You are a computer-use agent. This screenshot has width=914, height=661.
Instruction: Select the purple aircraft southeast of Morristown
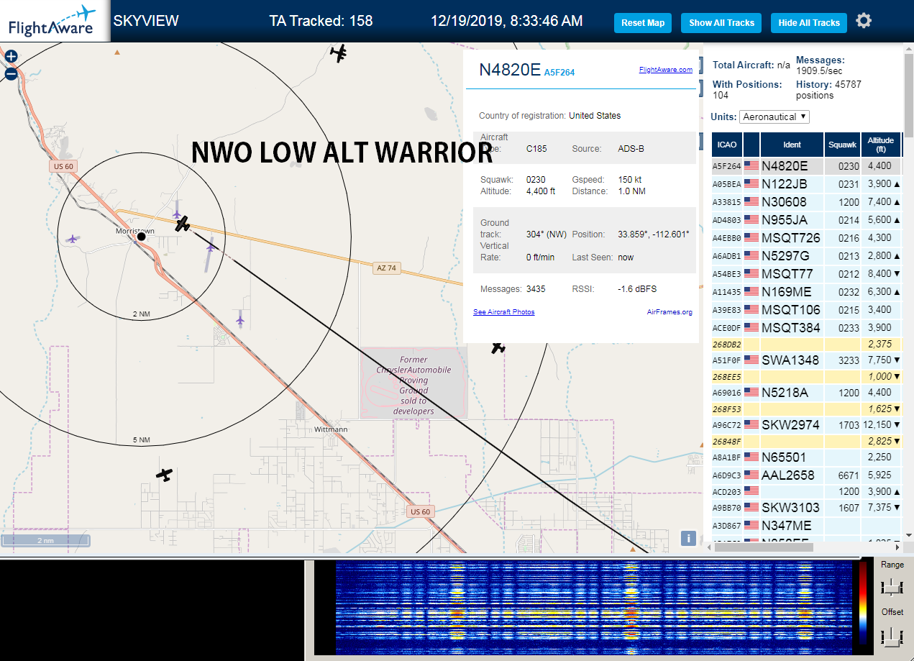point(210,247)
